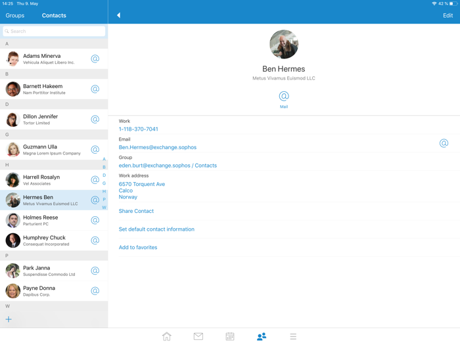Viewport: 460px width, 345px height.
Task: Tap Ben Hermes profile photo
Action: pos(284,44)
